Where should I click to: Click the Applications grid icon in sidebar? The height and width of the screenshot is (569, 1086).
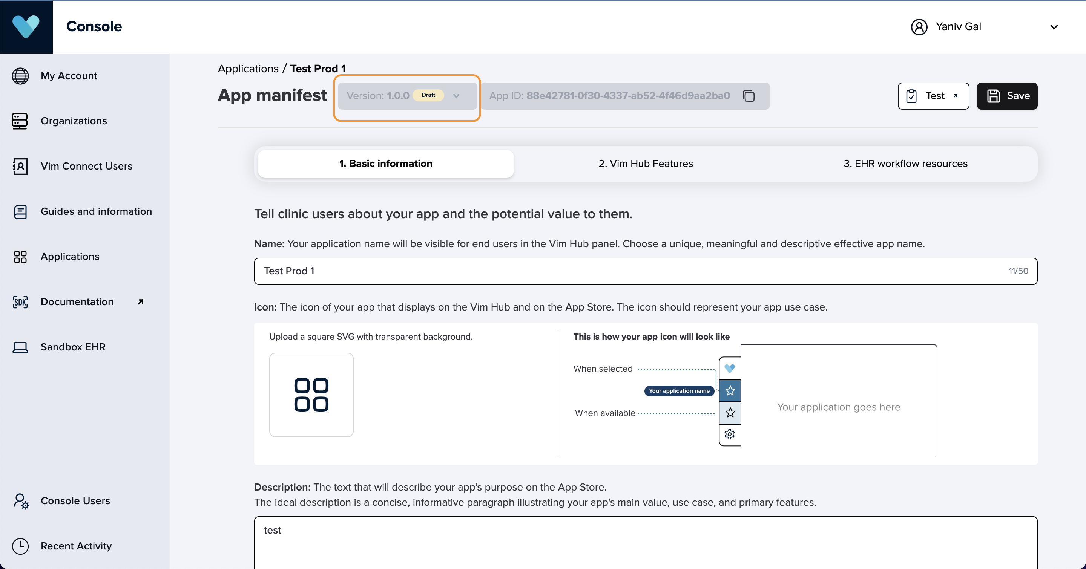(x=20, y=257)
